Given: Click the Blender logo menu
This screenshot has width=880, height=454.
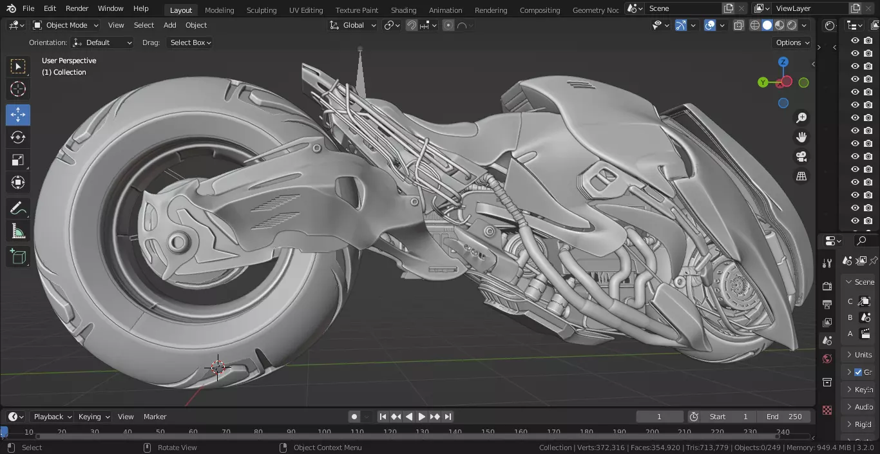Looking at the screenshot, I should point(11,8).
